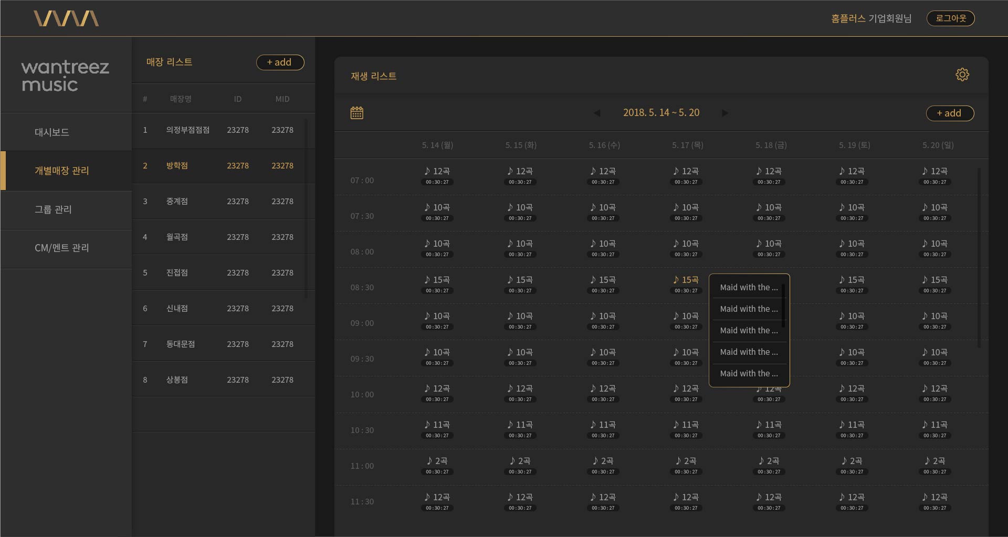Click the wantreez music logo
The width and height of the screenshot is (1008, 537).
[65, 76]
